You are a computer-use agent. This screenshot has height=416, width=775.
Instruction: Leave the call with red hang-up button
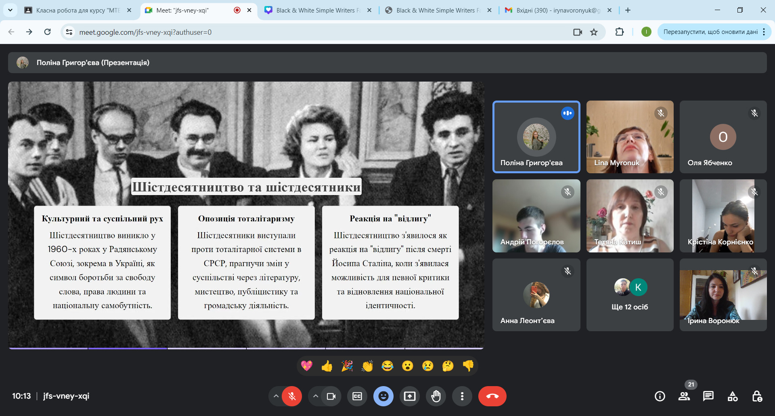492,396
